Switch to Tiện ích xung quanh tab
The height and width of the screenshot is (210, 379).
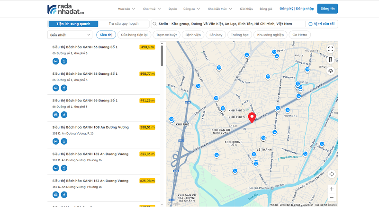tap(73, 24)
